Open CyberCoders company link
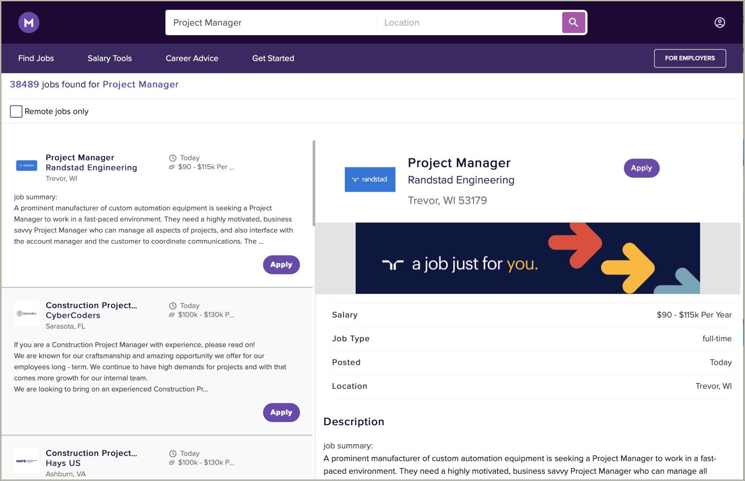 coord(73,316)
